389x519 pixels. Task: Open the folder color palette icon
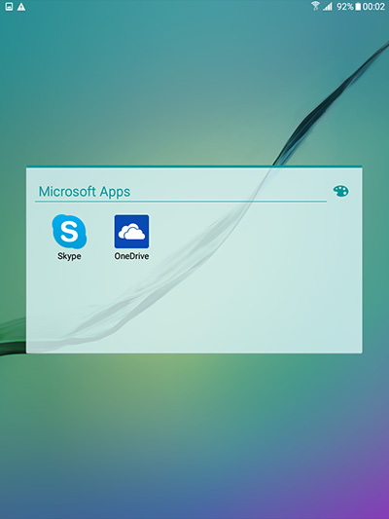[x=340, y=191]
